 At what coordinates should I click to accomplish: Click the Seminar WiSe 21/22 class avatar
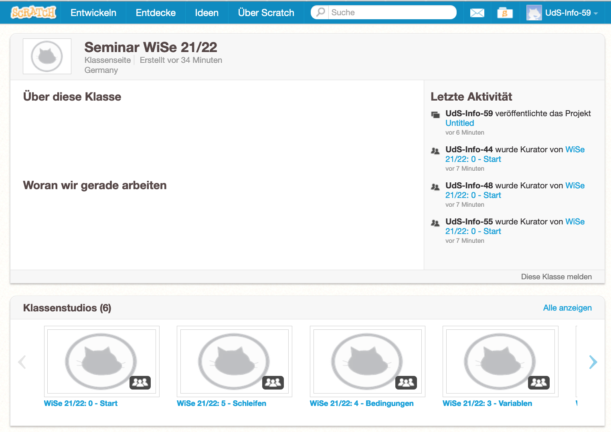tap(47, 57)
